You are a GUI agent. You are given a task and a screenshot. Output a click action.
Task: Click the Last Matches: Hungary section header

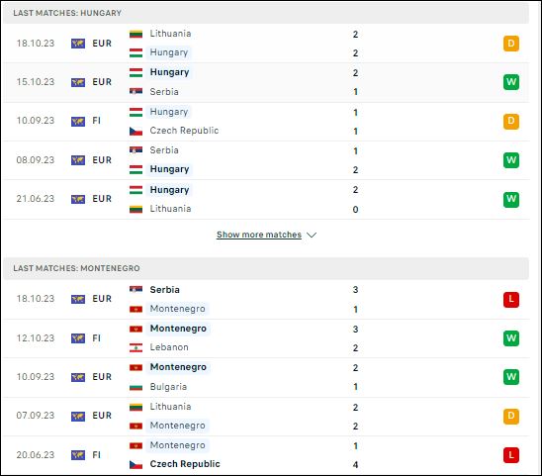coord(266,13)
